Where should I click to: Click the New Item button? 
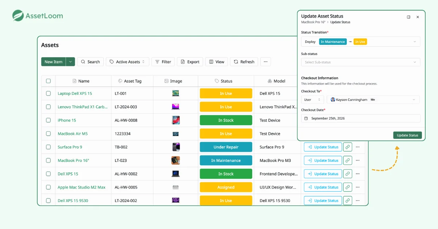click(53, 62)
